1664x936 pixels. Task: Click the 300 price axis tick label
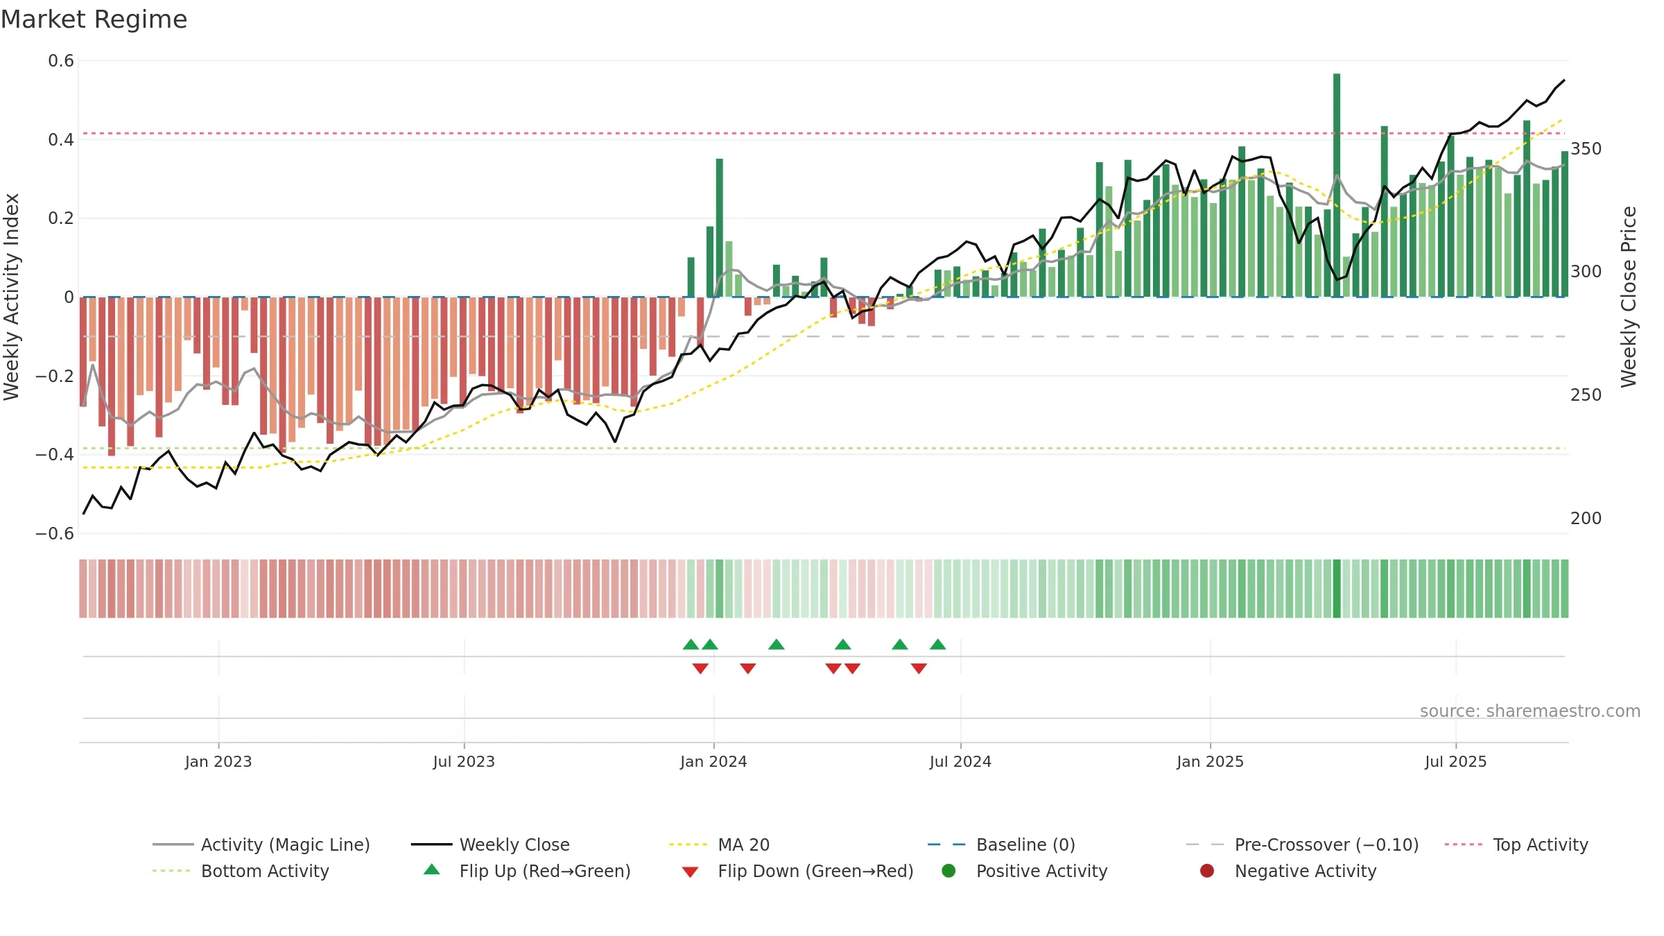pos(1586,272)
